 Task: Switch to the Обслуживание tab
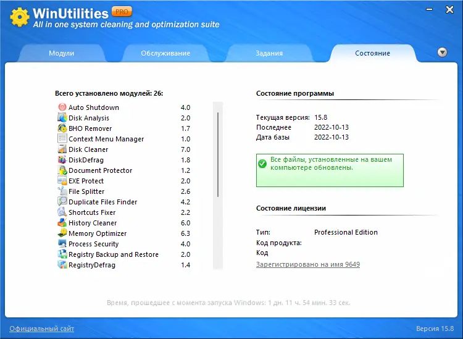165,53
